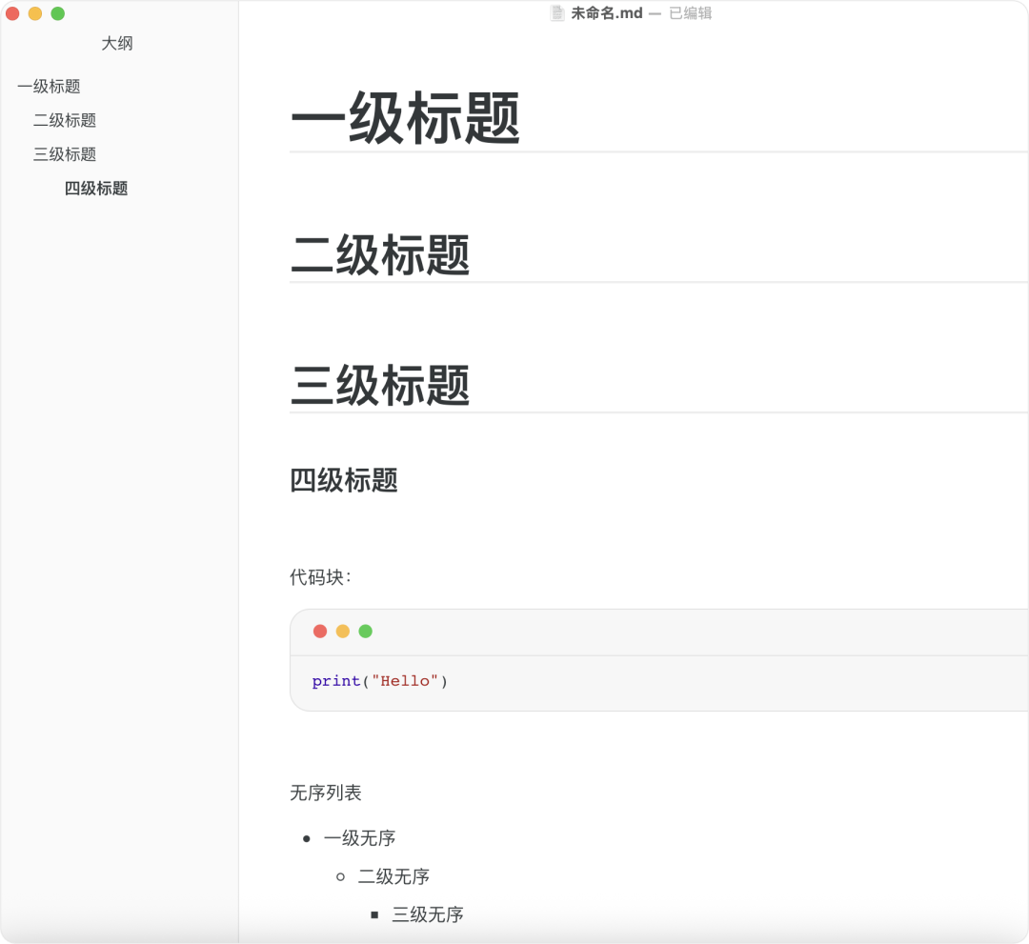1029x944 pixels.
Task: Click the green circle in the code block header
Action: coord(365,631)
